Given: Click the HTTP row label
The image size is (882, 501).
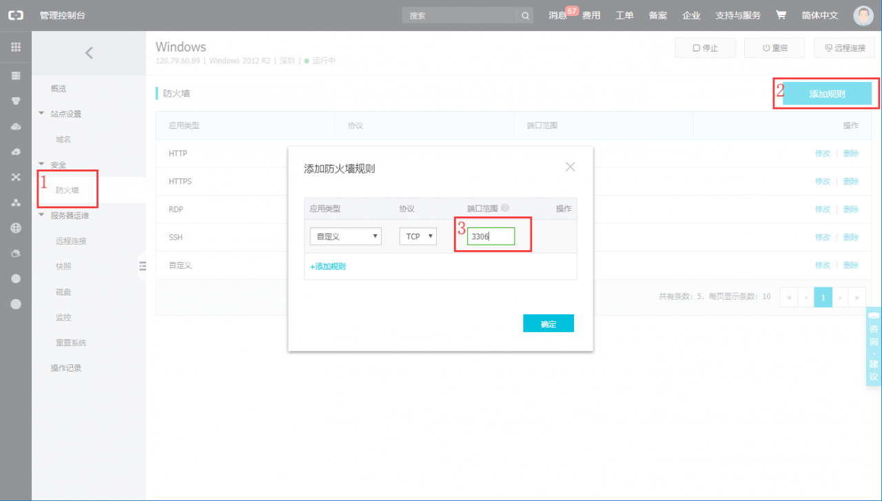Looking at the screenshot, I should pos(178,153).
